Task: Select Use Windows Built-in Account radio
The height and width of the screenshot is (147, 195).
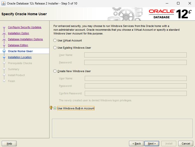Action: [55, 108]
